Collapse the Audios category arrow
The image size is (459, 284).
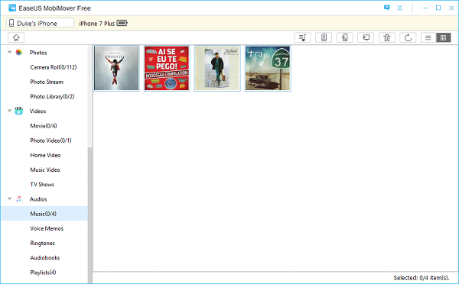[10, 199]
